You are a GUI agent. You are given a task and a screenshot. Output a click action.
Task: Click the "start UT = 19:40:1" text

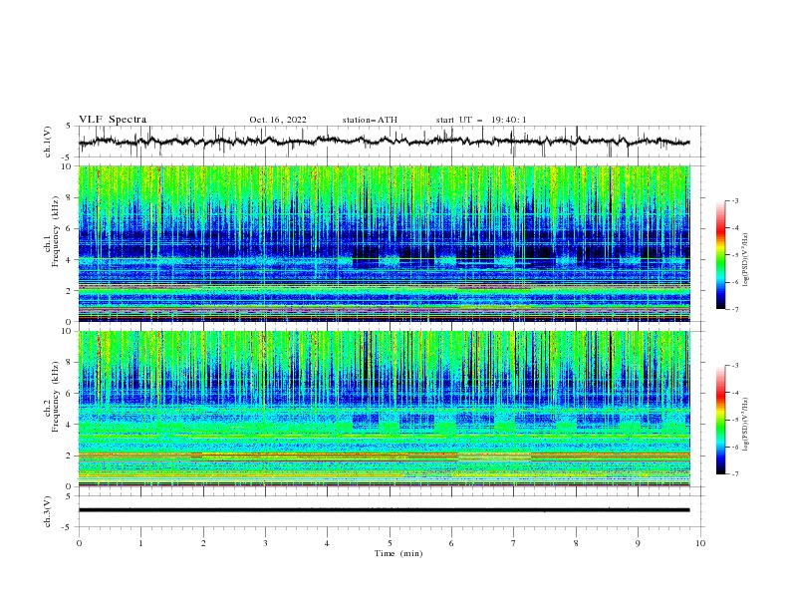(x=481, y=120)
